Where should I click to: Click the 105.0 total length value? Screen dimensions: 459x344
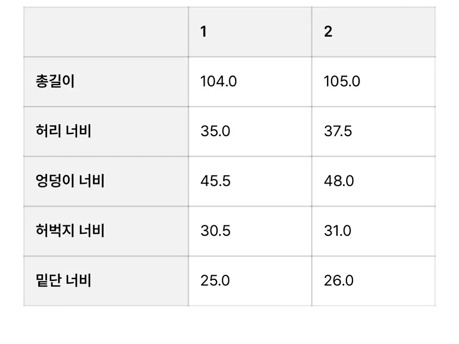pyautogui.click(x=342, y=82)
